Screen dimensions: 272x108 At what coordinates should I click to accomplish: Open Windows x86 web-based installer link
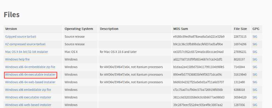pyautogui.click(x=28, y=105)
